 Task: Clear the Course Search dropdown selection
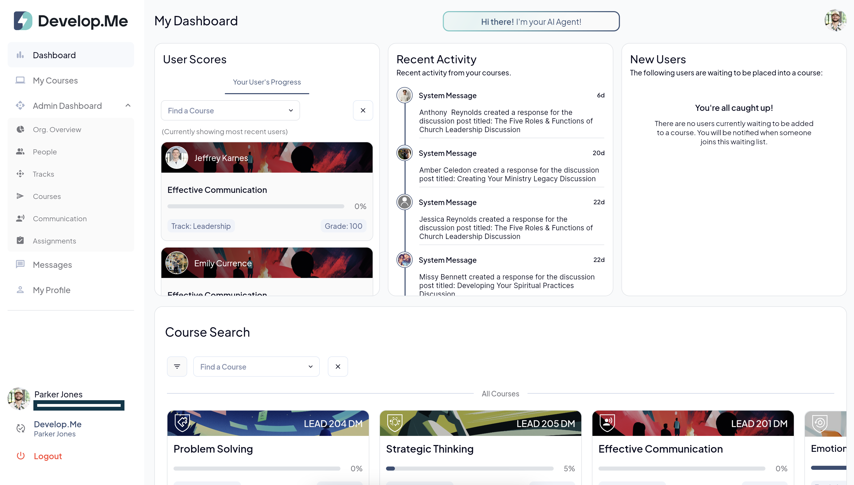pos(337,367)
